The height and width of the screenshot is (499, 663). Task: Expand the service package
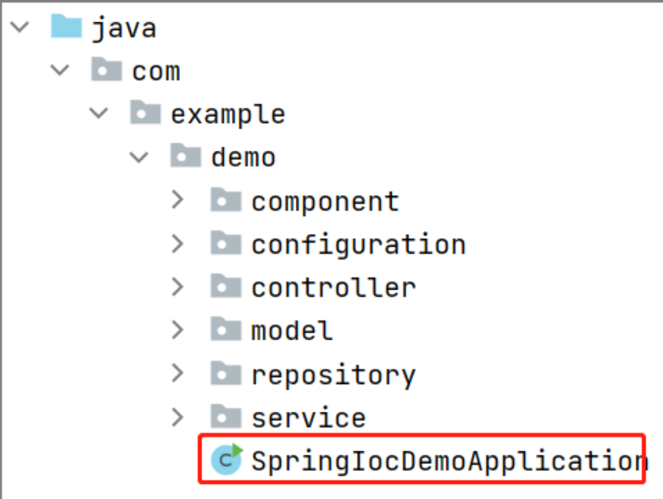pos(178,416)
